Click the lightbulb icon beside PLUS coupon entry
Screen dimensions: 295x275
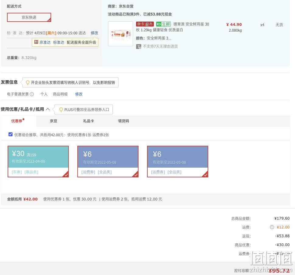click(61, 110)
